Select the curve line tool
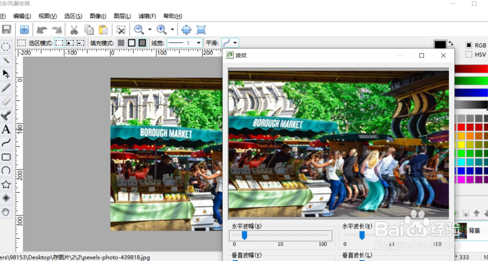The image size is (488, 261). 5,143
